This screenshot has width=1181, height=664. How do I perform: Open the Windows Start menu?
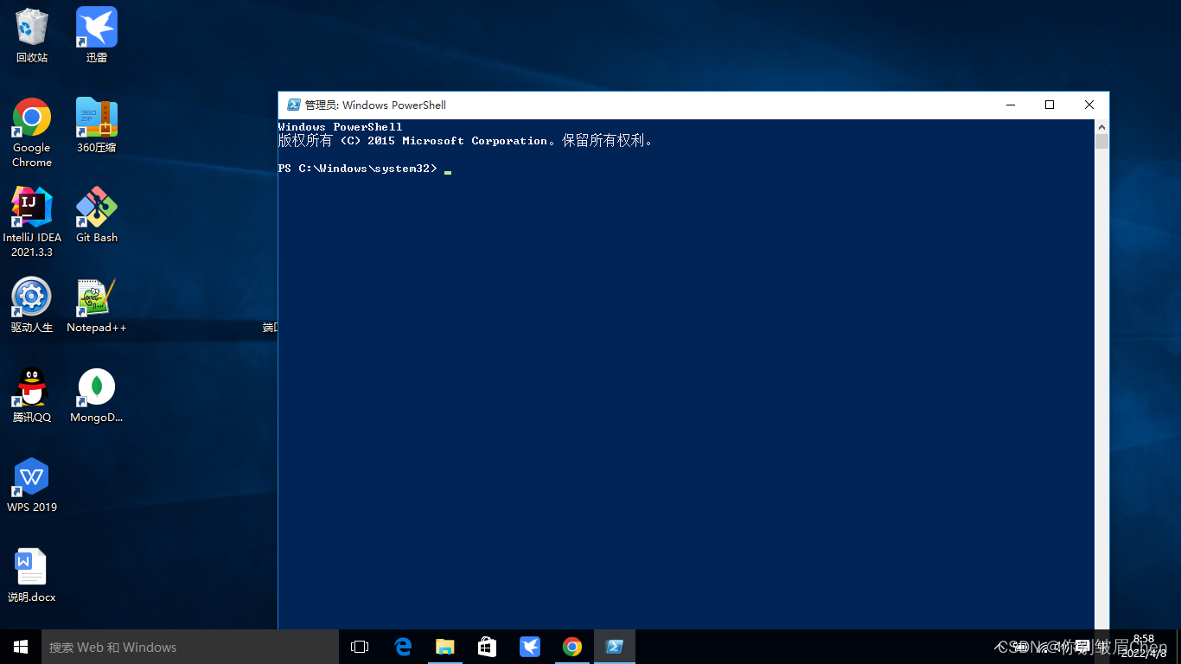21,647
